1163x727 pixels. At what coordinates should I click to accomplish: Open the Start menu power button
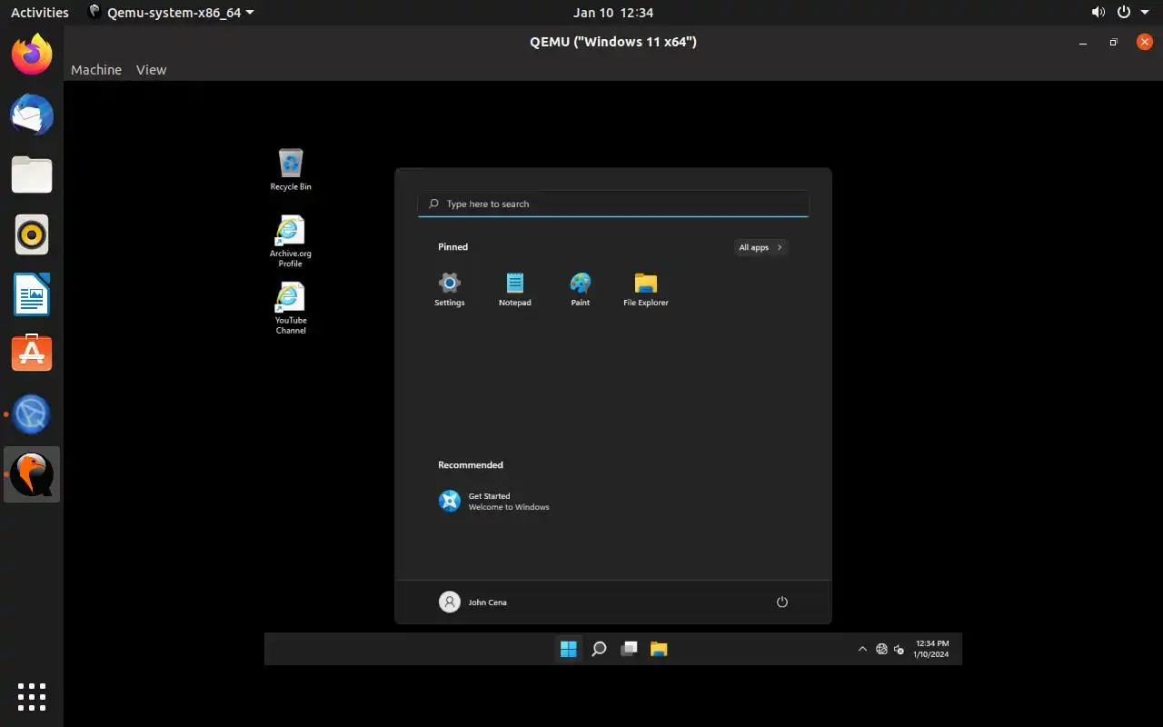pos(782,603)
